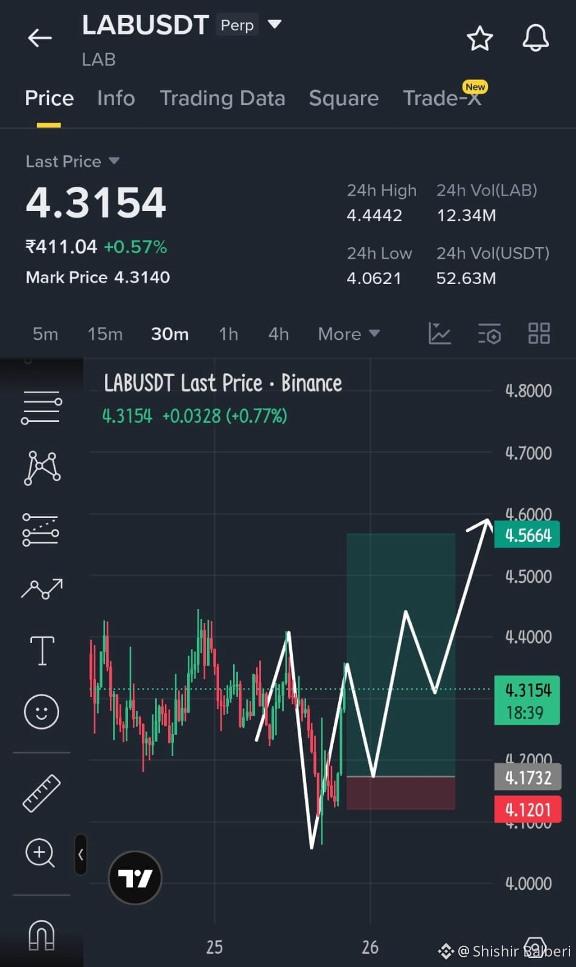Click the red stop-loss zone box
576x967 pixels.
(x=401, y=793)
